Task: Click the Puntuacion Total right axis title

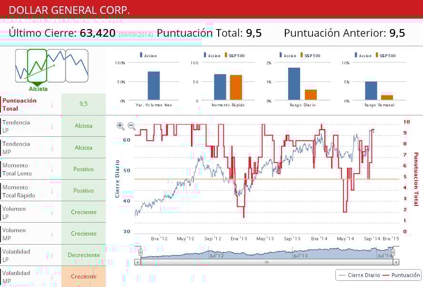Action: [x=416, y=179]
